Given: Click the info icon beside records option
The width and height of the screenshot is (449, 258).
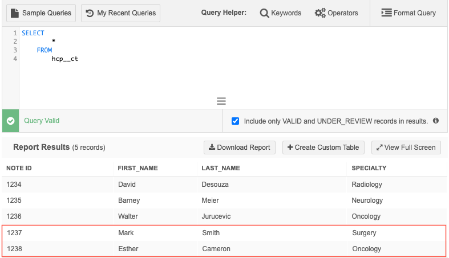Looking at the screenshot, I should click(x=436, y=121).
